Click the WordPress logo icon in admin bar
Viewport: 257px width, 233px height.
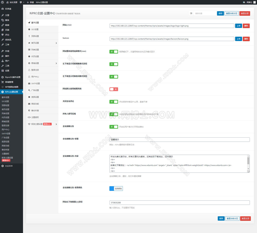point(3,2)
